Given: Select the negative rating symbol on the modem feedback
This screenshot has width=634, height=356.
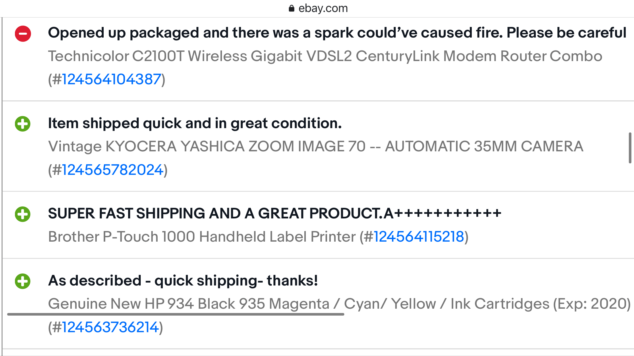Looking at the screenshot, I should pos(22,34).
